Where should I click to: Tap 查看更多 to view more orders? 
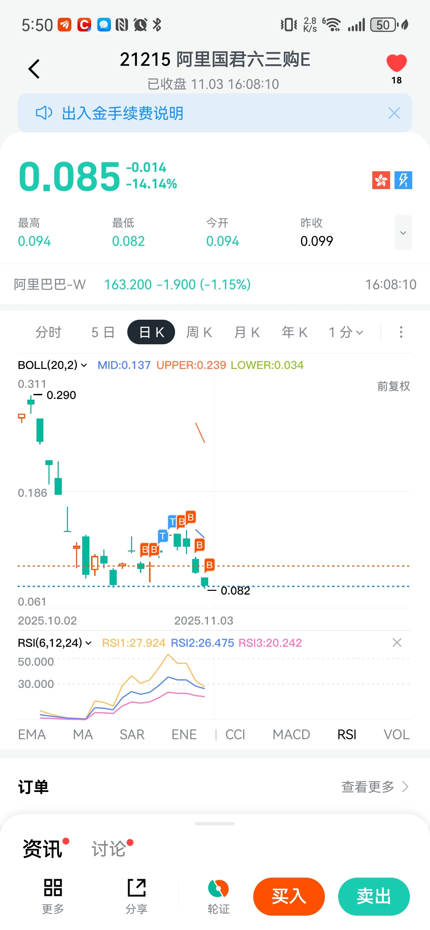(x=374, y=786)
